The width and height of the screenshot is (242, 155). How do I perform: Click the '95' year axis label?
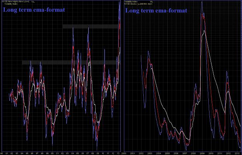coord(27,153)
